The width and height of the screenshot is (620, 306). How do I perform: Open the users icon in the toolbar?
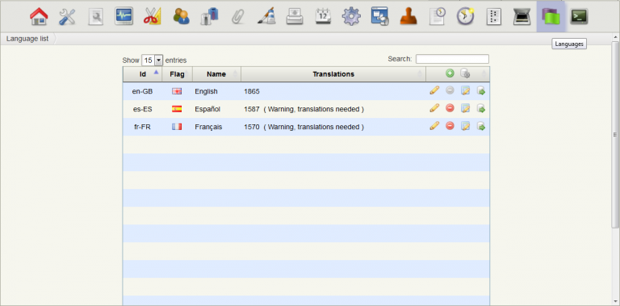181,17
